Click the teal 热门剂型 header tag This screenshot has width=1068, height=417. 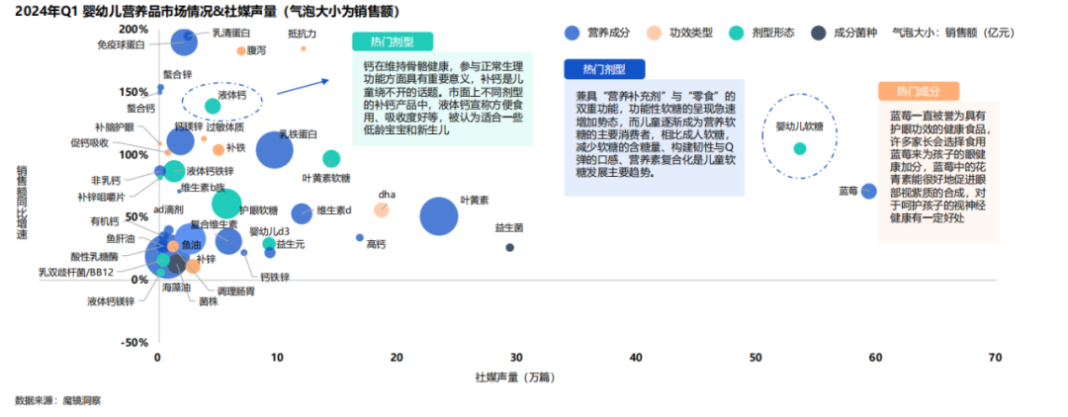pos(392,42)
